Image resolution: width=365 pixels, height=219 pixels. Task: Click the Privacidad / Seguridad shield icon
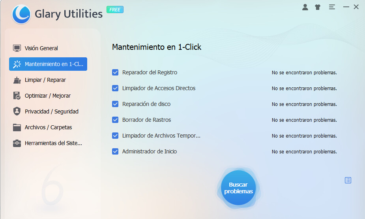point(17,111)
